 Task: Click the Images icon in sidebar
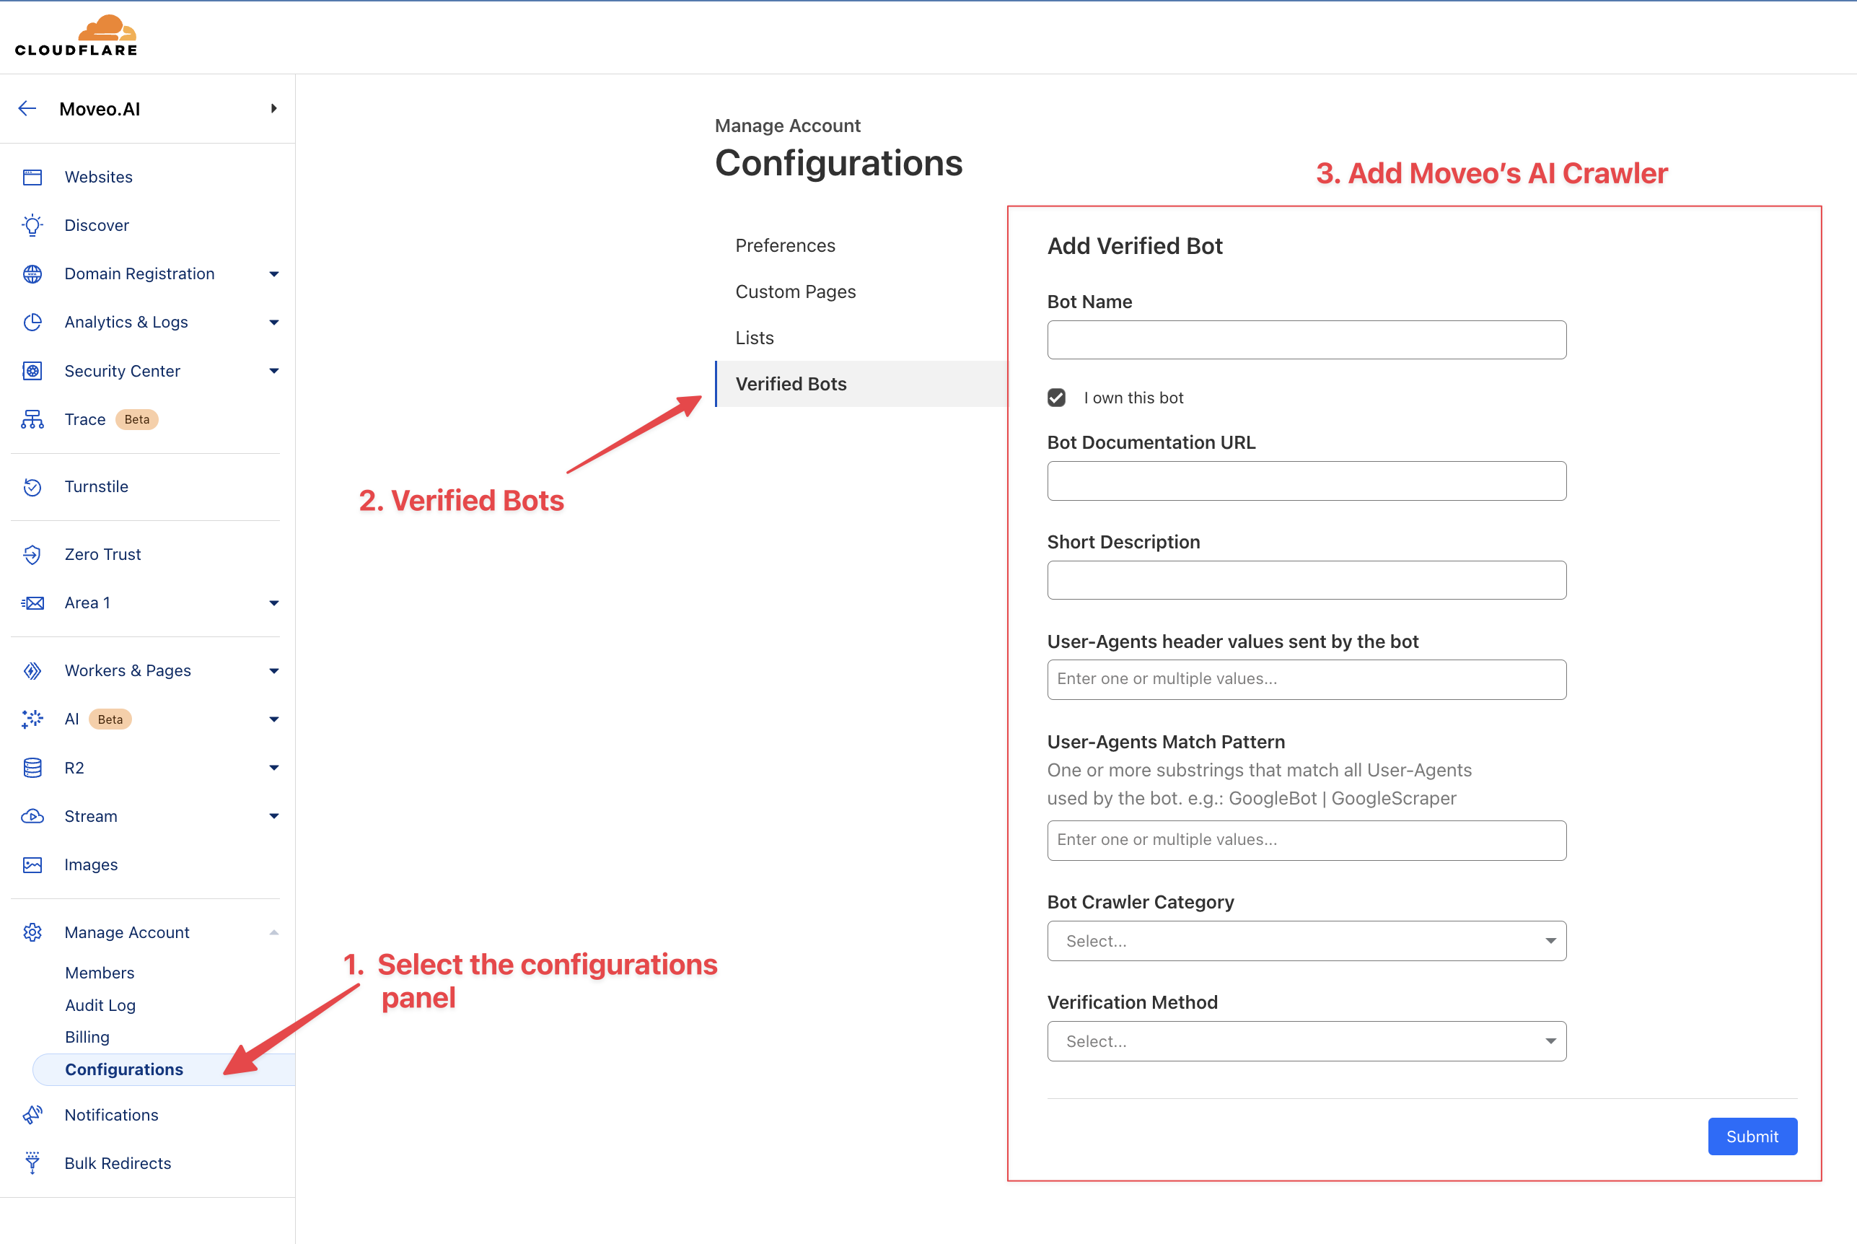[32, 864]
